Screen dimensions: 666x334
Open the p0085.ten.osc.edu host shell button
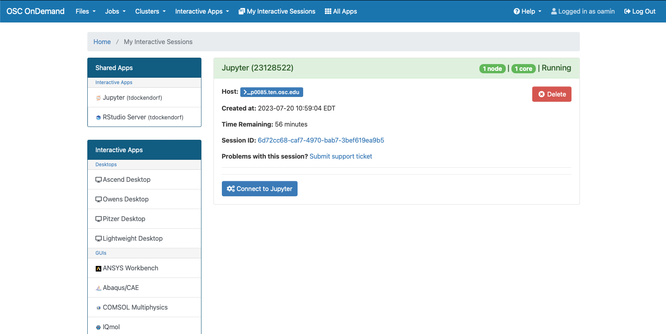[272, 92]
